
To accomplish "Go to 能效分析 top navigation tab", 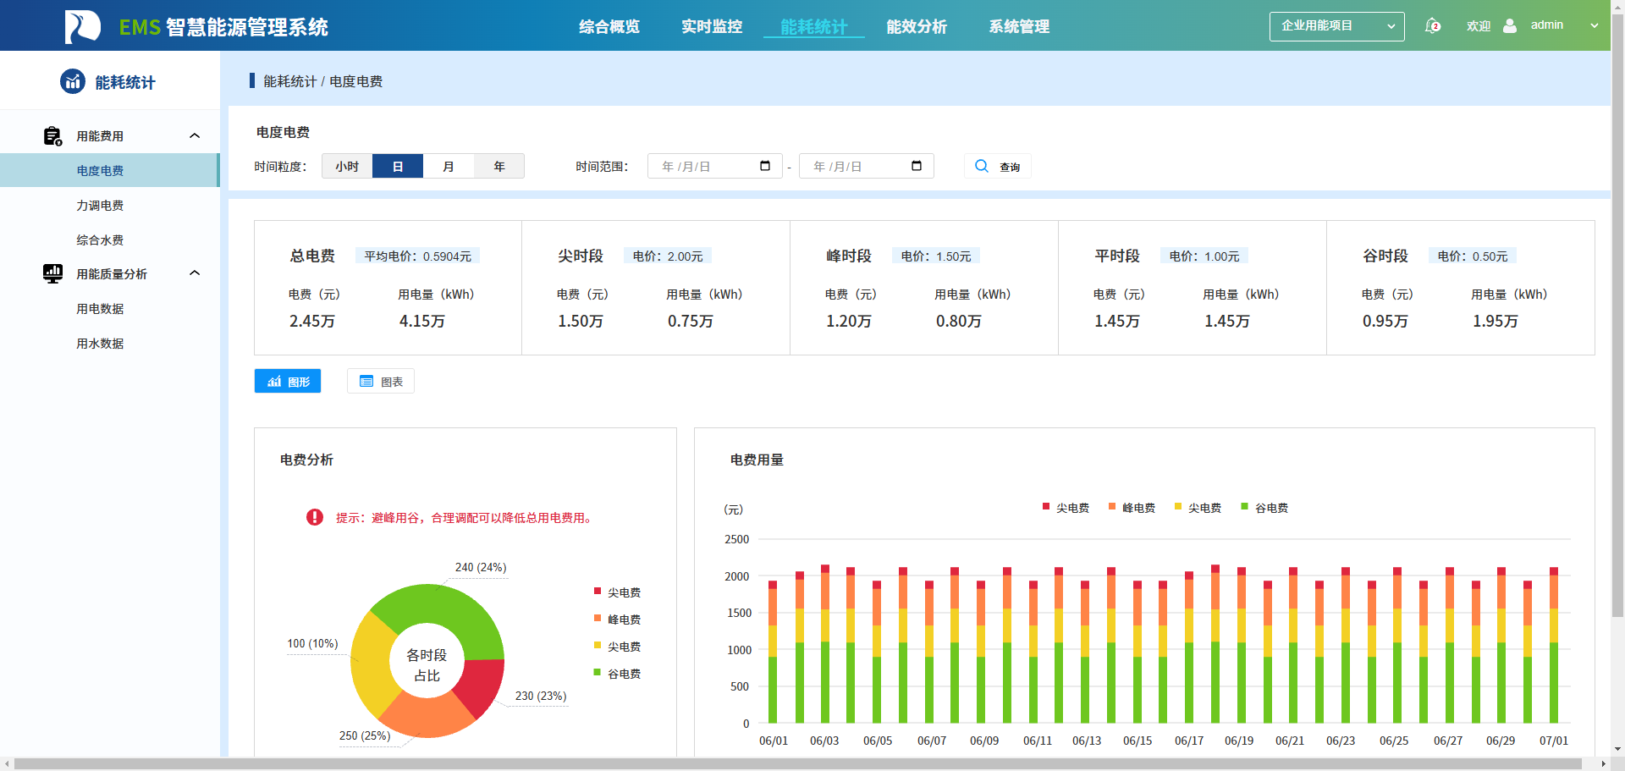I will 917,27.
